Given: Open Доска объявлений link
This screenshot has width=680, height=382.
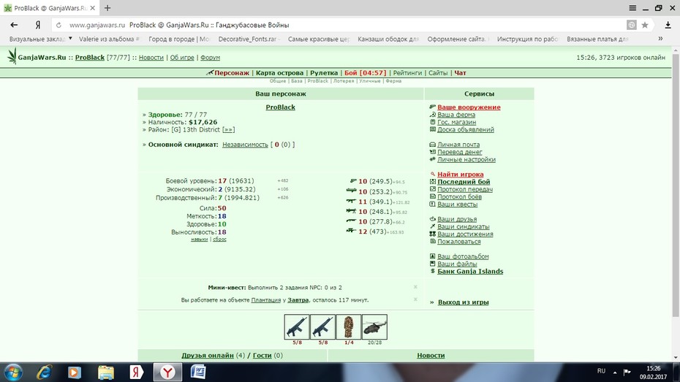Looking at the screenshot, I should [466, 129].
